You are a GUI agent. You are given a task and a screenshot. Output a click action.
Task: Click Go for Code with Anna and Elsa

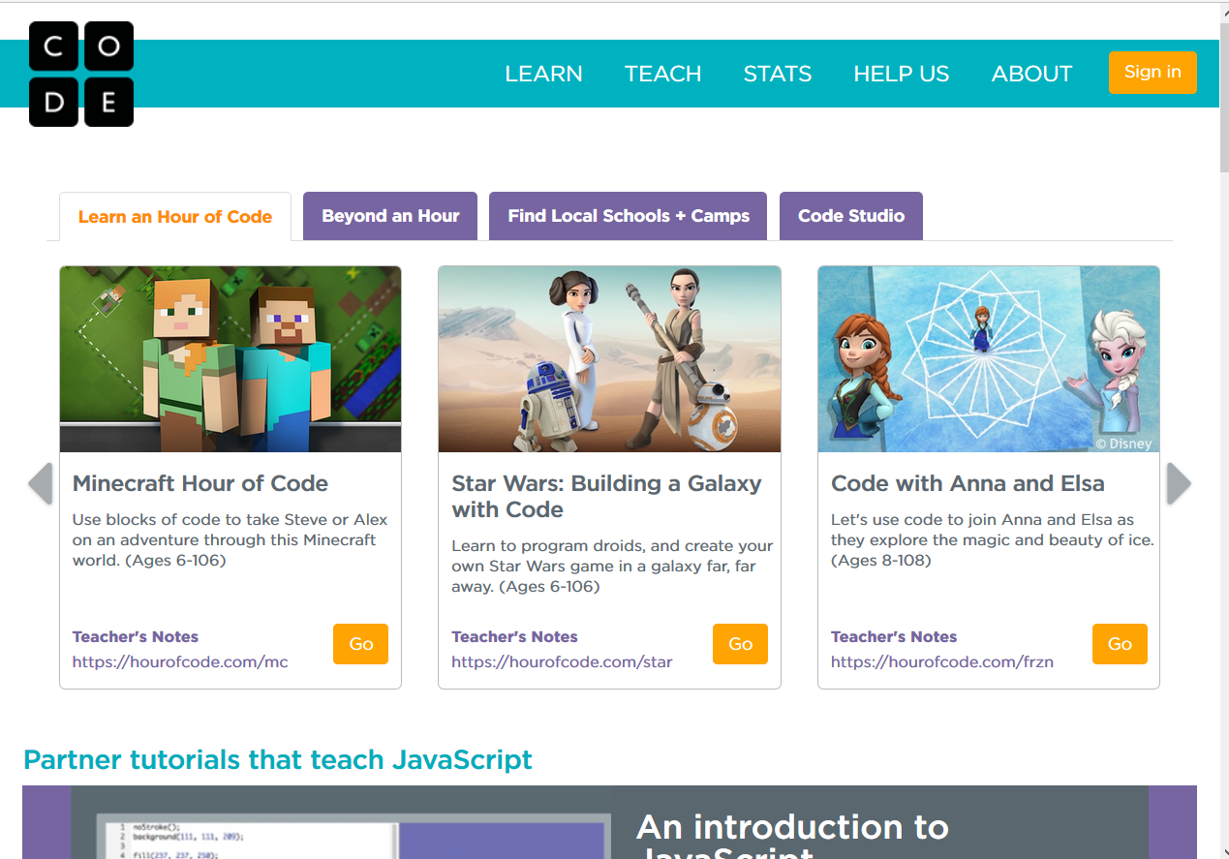click(1120, 643)
